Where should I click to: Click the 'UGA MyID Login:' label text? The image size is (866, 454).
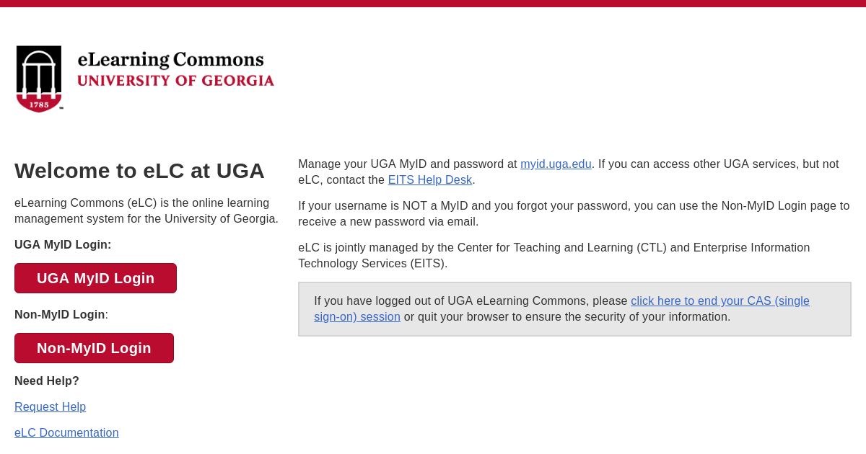[x=63, y=245]
